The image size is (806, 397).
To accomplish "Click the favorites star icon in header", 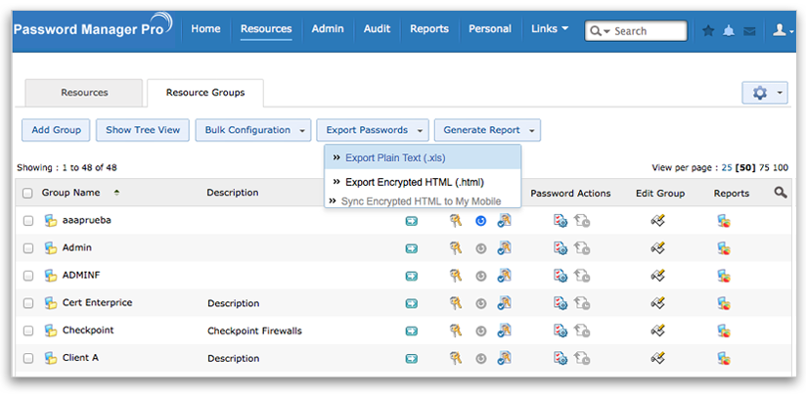I will 708,30.
